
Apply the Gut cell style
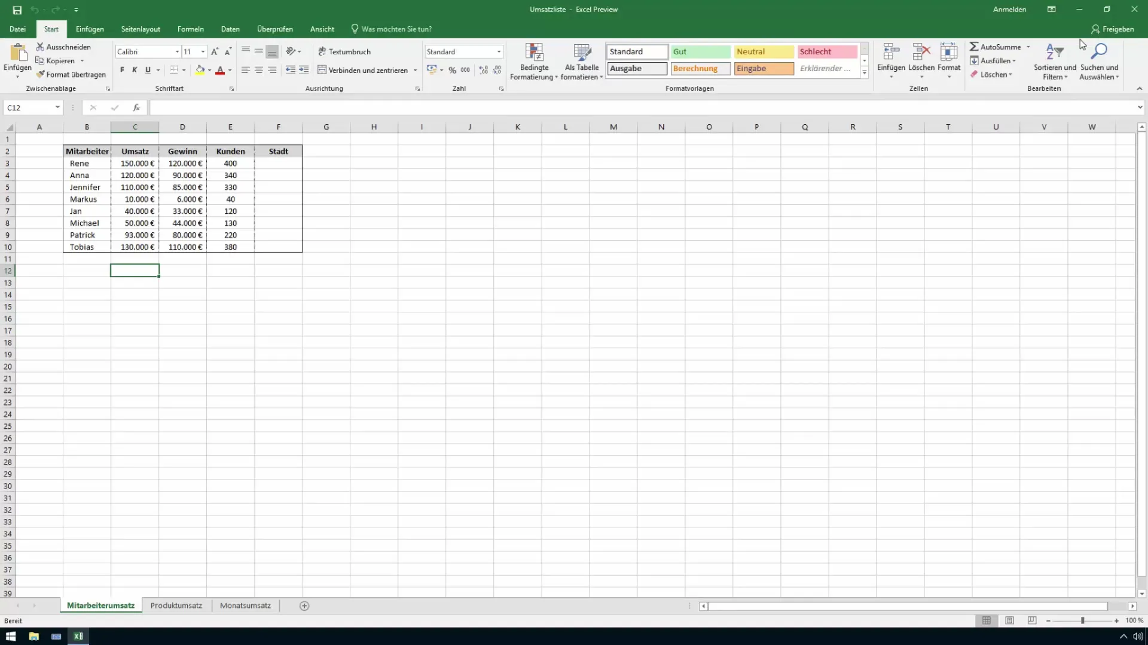[x=700, y=52]
